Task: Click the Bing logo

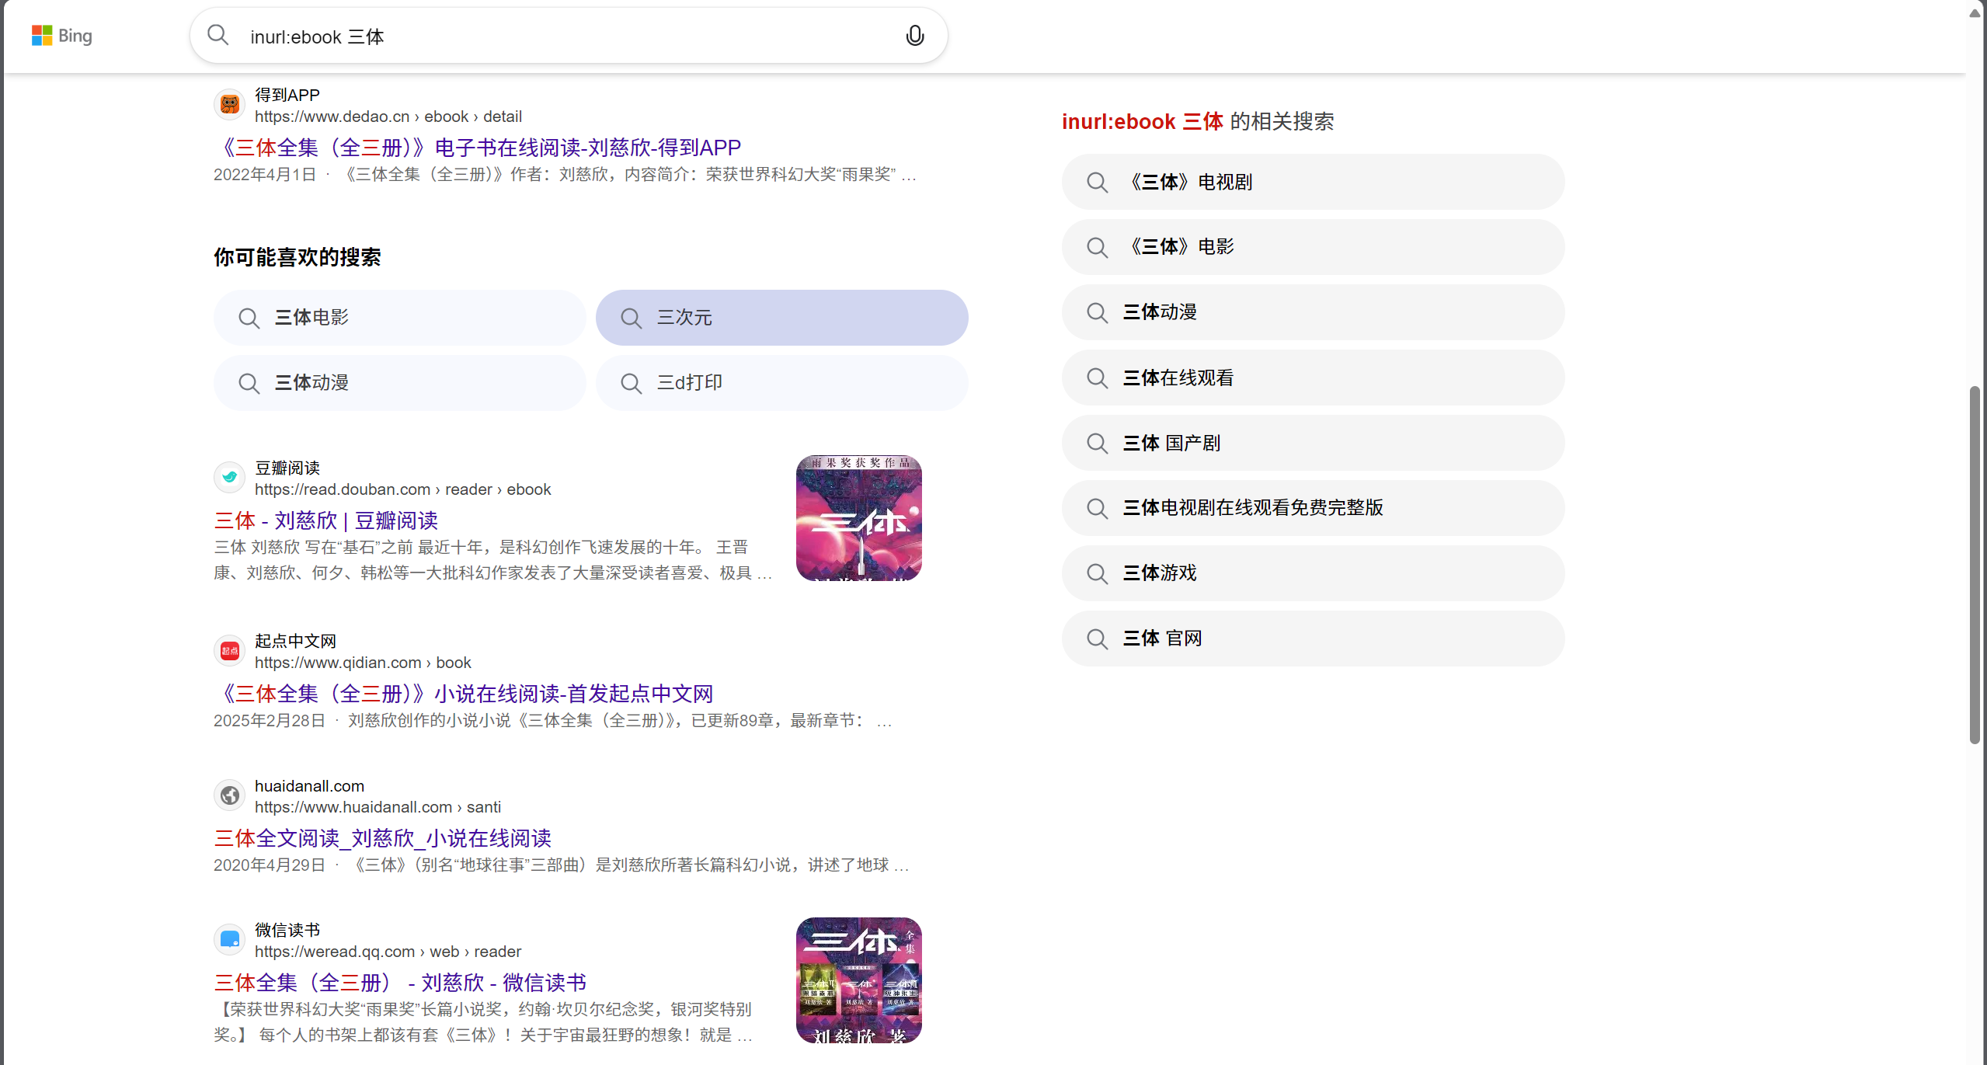Action: tap(61, 36)
